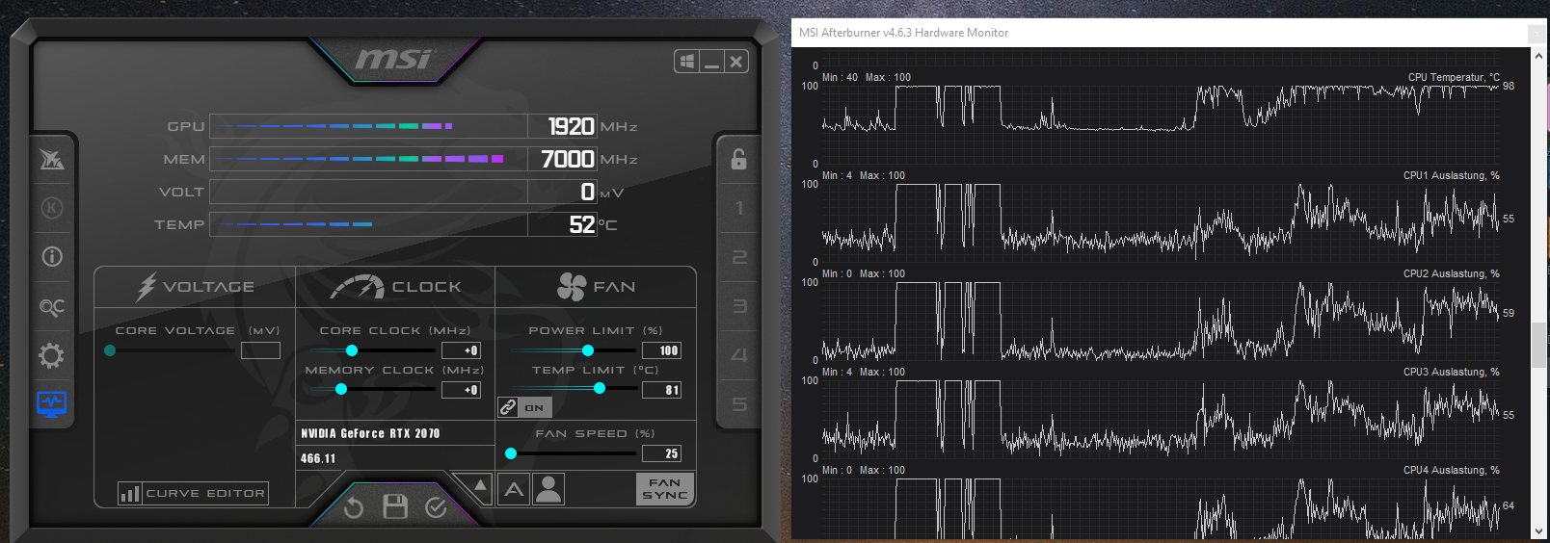Click the GPU clock reading 1920 MHz
Screen dimensions: 1550x543
(x=571, y=126)
